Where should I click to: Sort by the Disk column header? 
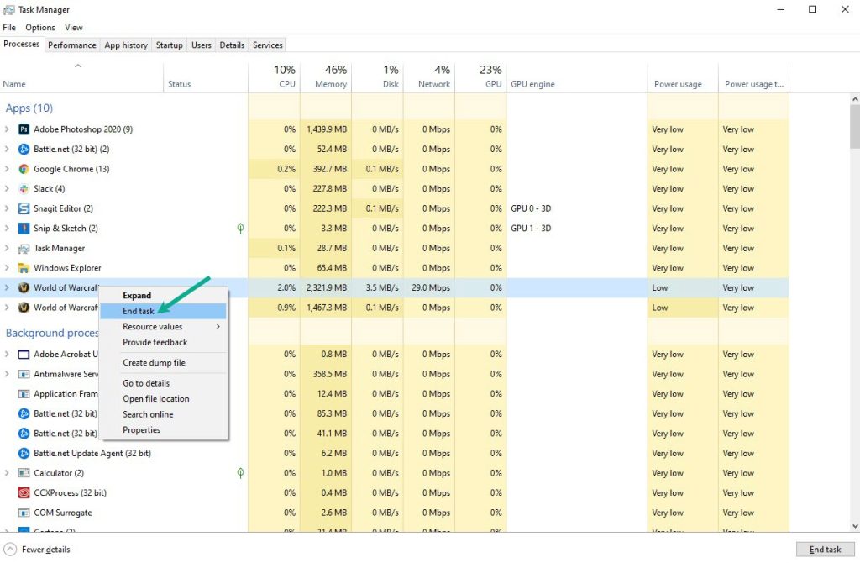[377, 76]
